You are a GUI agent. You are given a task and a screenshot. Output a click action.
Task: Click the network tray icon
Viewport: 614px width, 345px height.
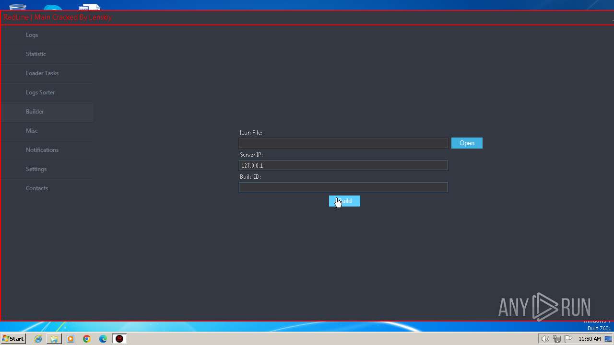pos(556,339)
